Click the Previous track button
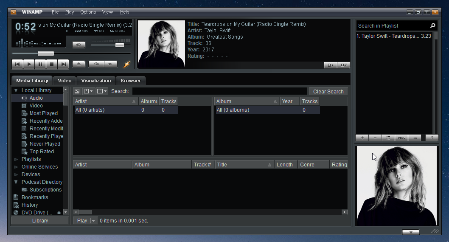 click(17, 64)
